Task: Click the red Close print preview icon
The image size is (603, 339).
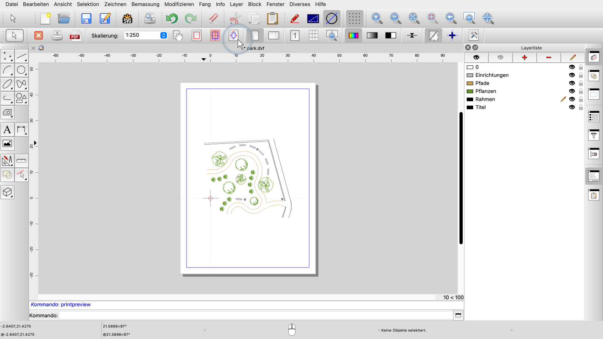Action: click(39, 35)
